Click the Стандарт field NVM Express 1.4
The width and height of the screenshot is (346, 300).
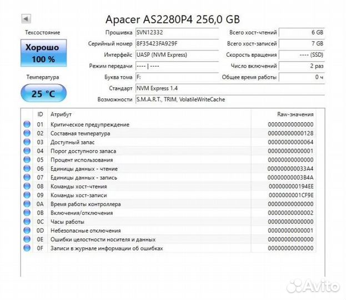point(230,88)
